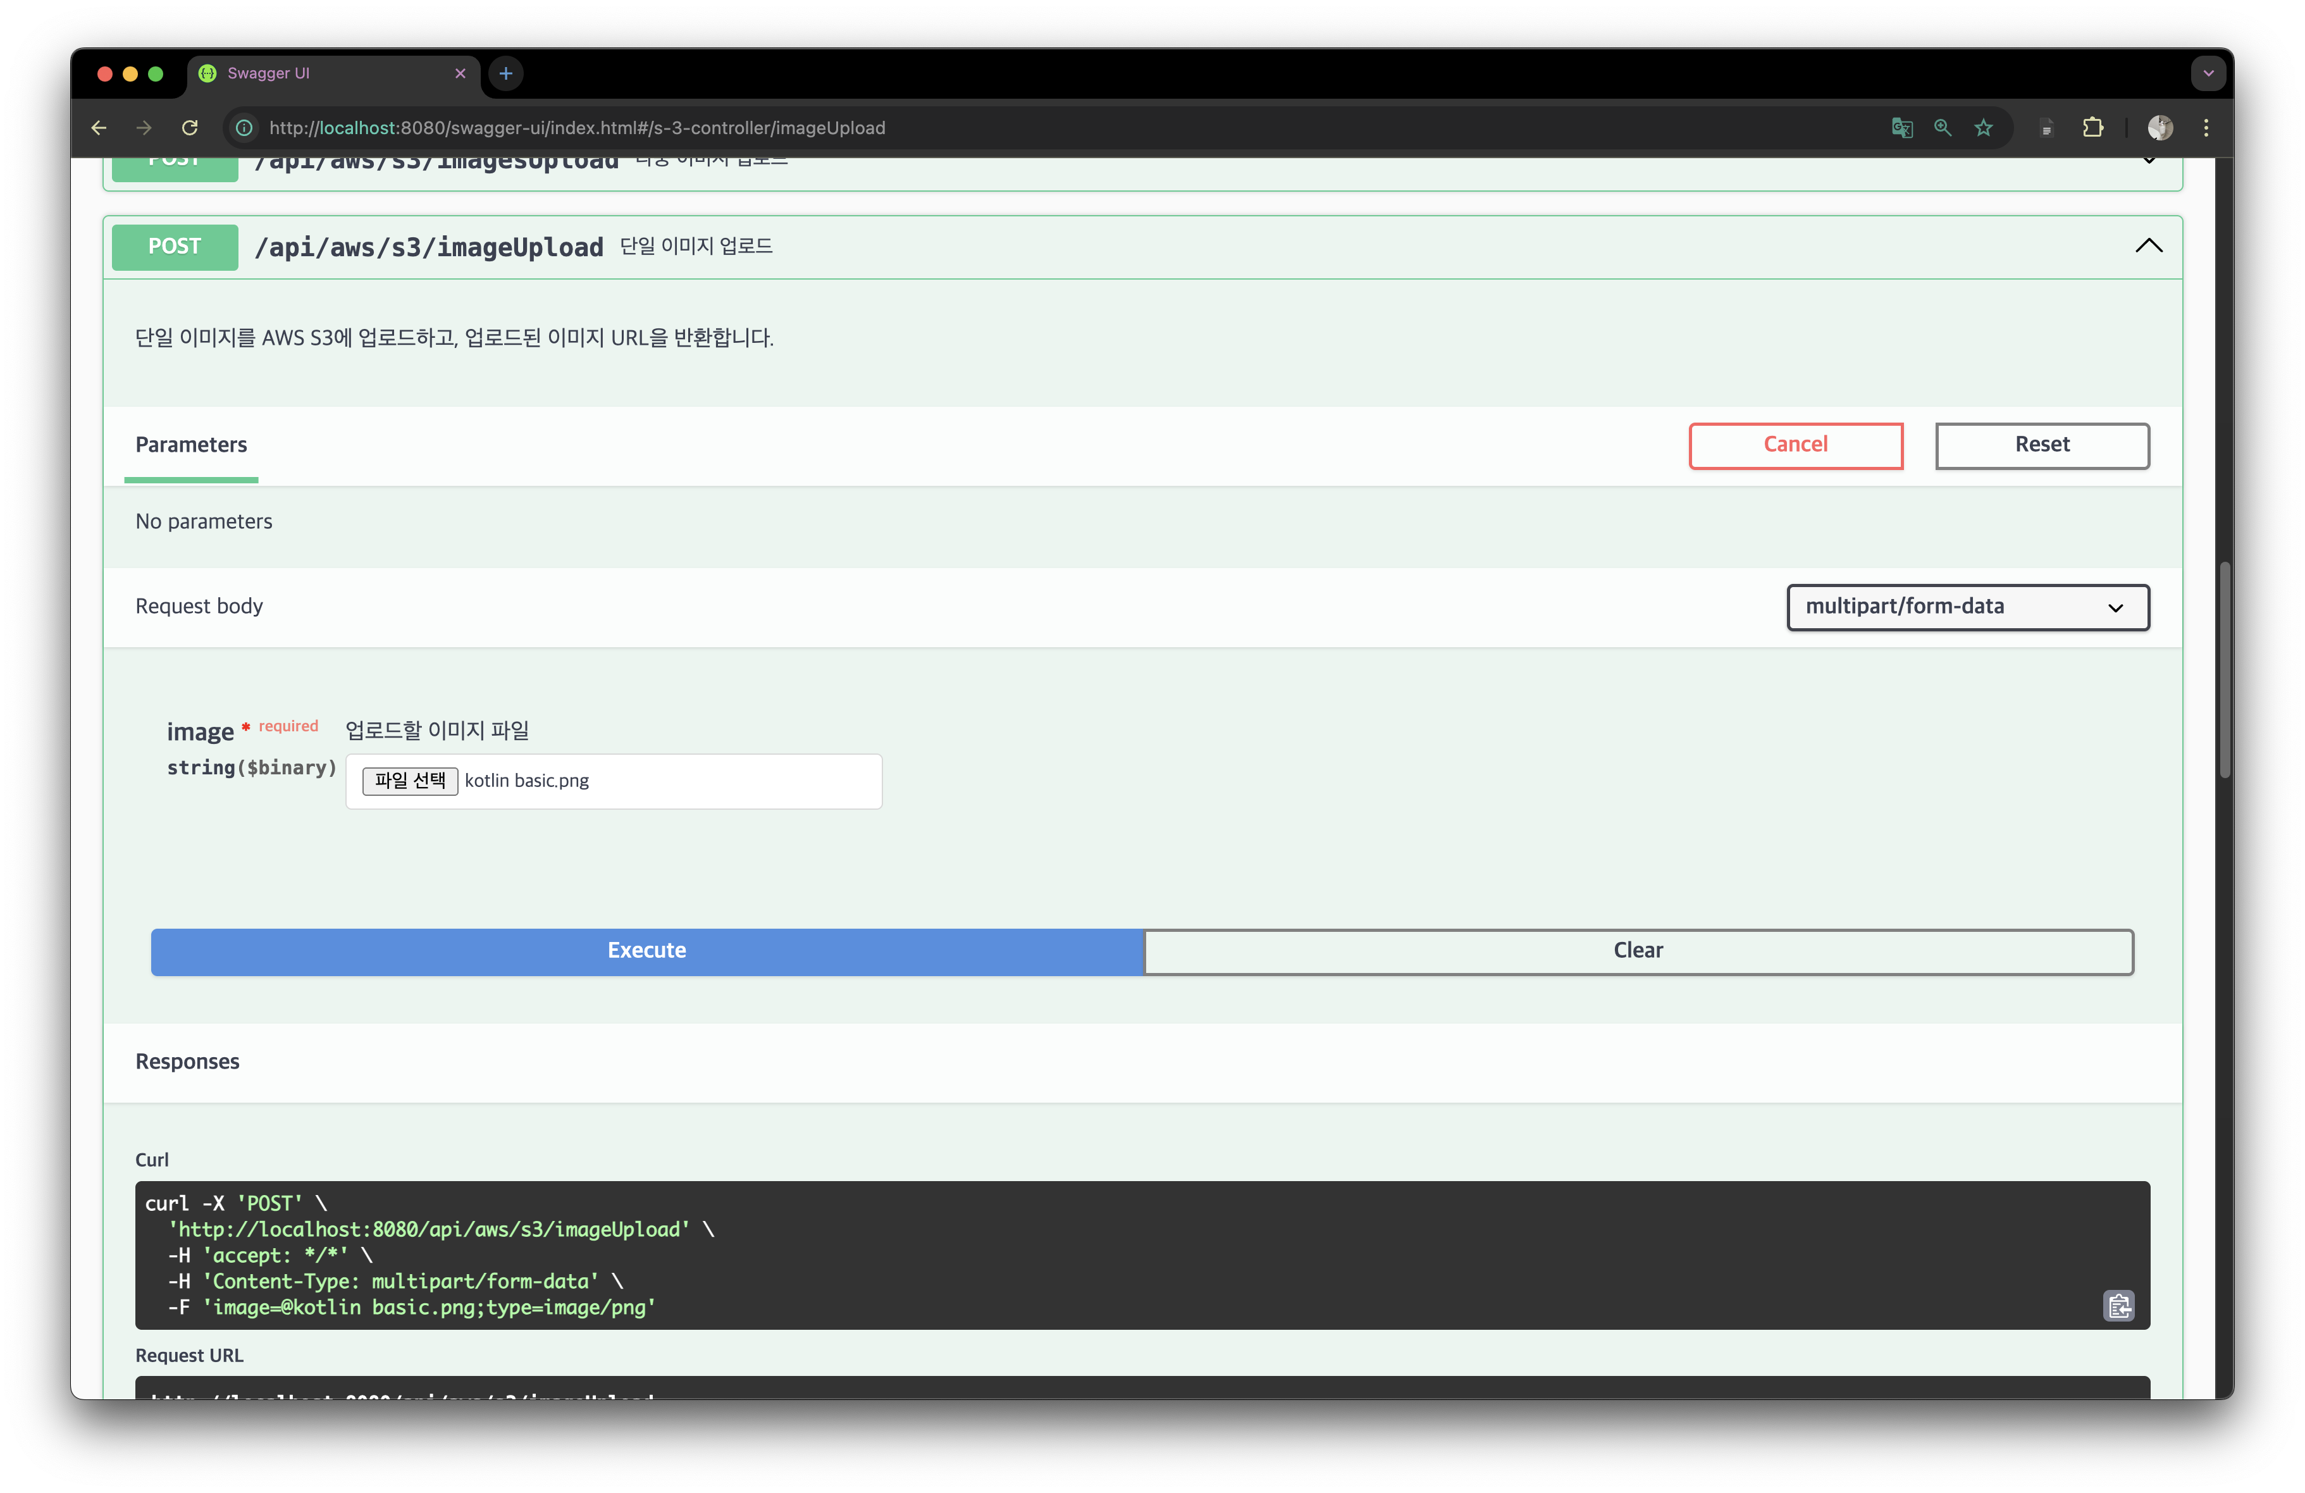Click the Google Translate icon in address bar
Screen dimensions: 2305x1493
[x=1901, y=128]
